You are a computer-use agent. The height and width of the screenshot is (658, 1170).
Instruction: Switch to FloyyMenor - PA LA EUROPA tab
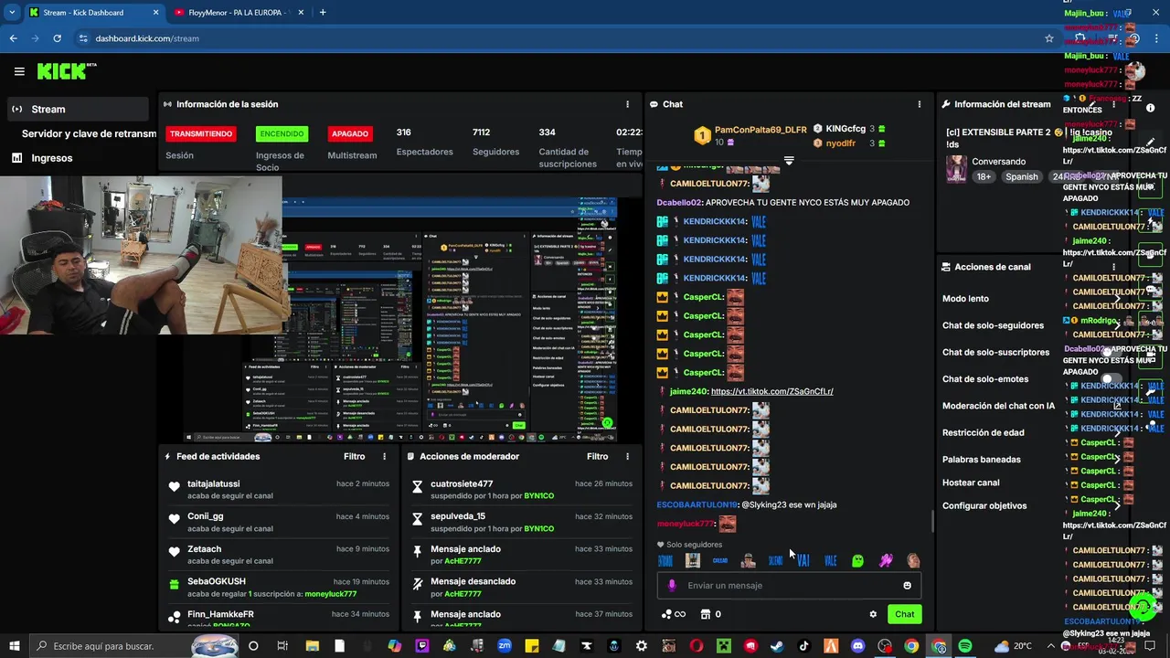(239, 13)
